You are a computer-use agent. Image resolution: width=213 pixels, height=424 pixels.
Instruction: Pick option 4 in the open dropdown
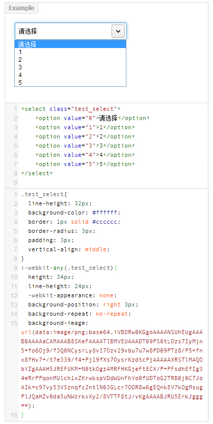(70, 75)
